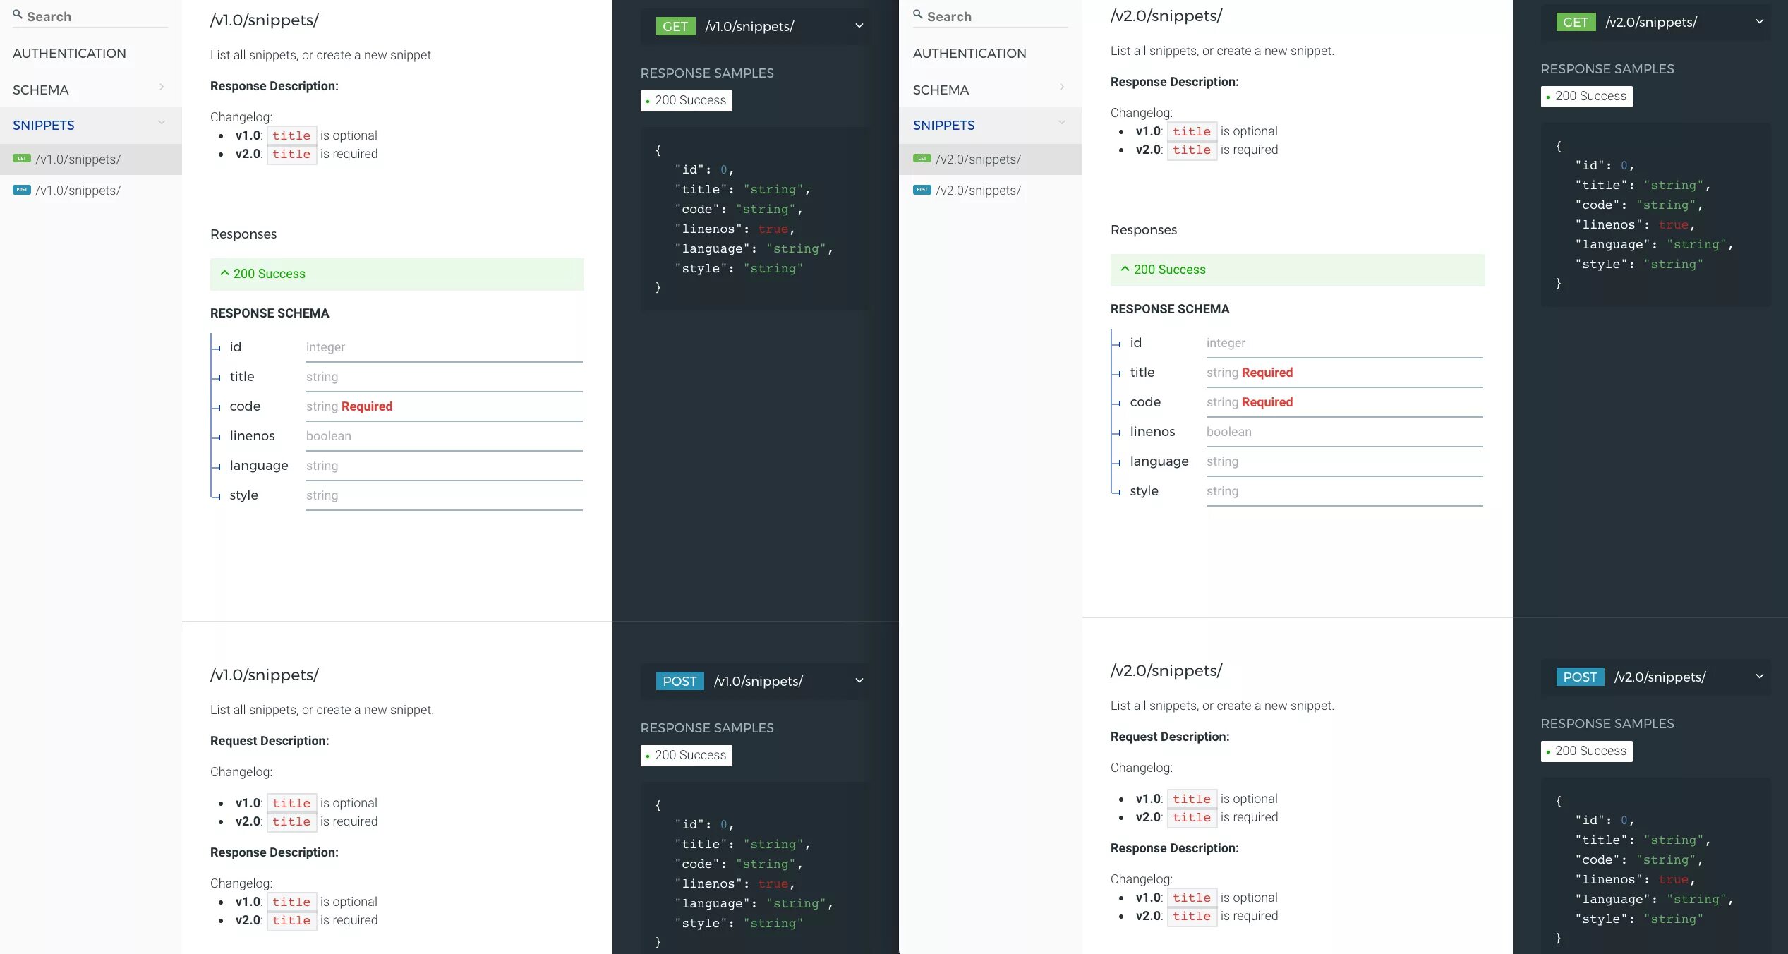Image resolution: width=1788 pixels, height=954 pixels.
Task: Click the search magnifier icon in right panel
Action: coord(917,15)
